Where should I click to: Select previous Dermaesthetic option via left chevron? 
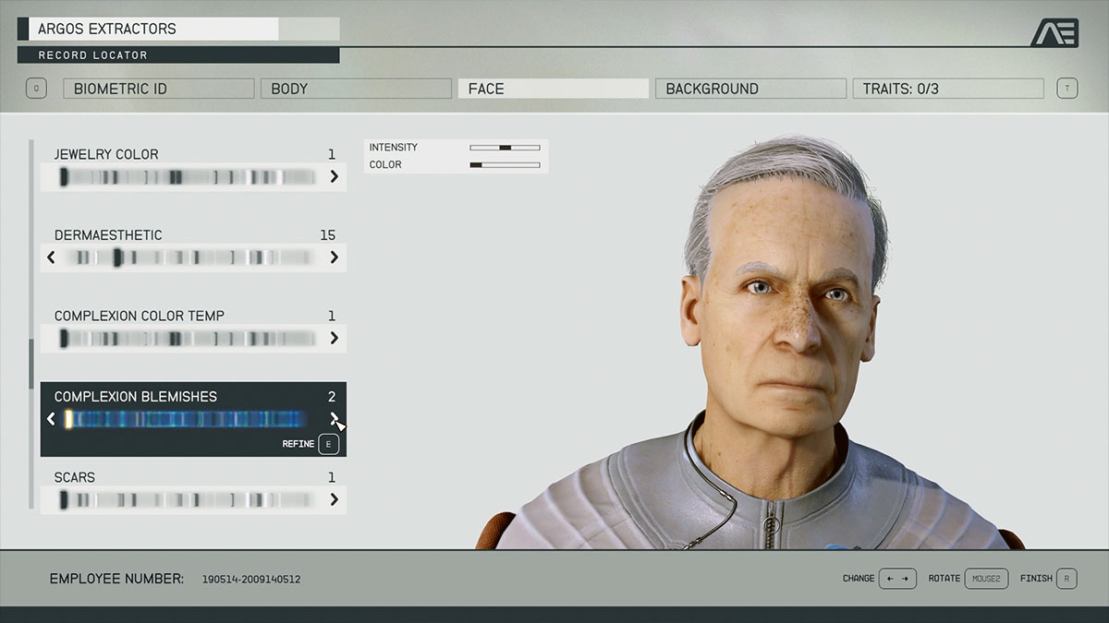[52, 258]
